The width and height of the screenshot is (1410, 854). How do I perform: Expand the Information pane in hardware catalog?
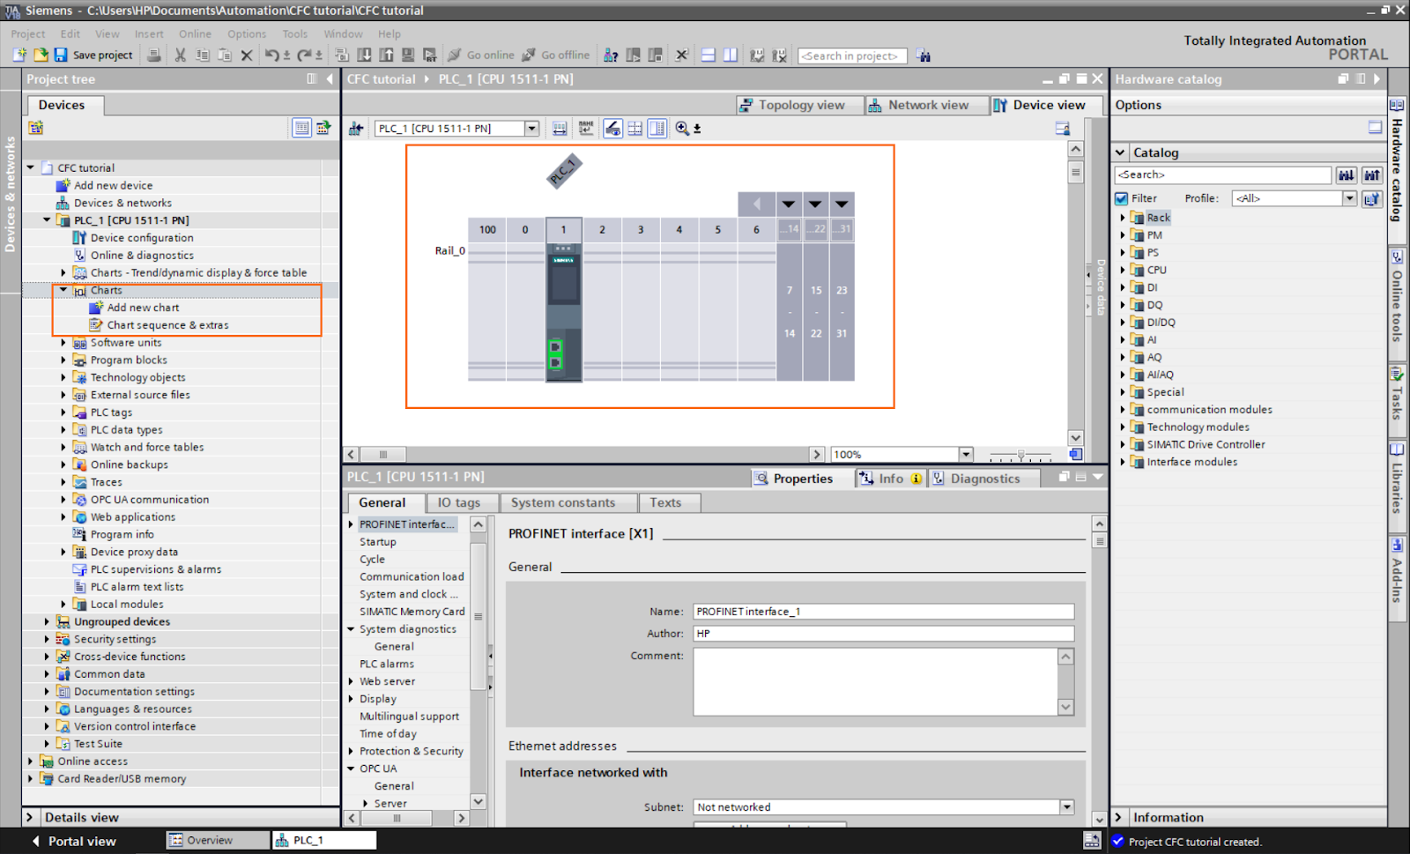pyautogui.click(x=1118, y=817)
